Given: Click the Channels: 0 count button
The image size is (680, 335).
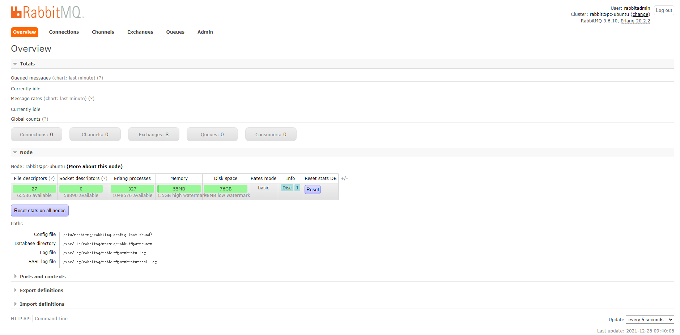Looking at the screenshot, I should pyautogui.click(x=95, y=134).
